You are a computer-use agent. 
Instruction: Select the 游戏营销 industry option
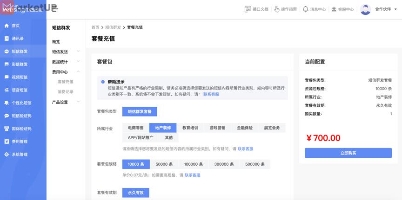pyautogui.click(x=217, y=128)
